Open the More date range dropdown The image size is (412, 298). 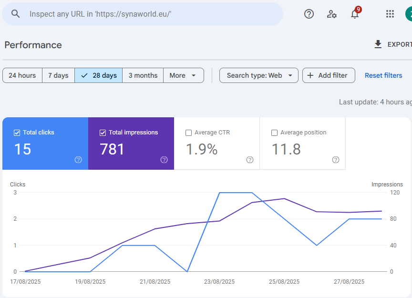[x=183, y=75]
